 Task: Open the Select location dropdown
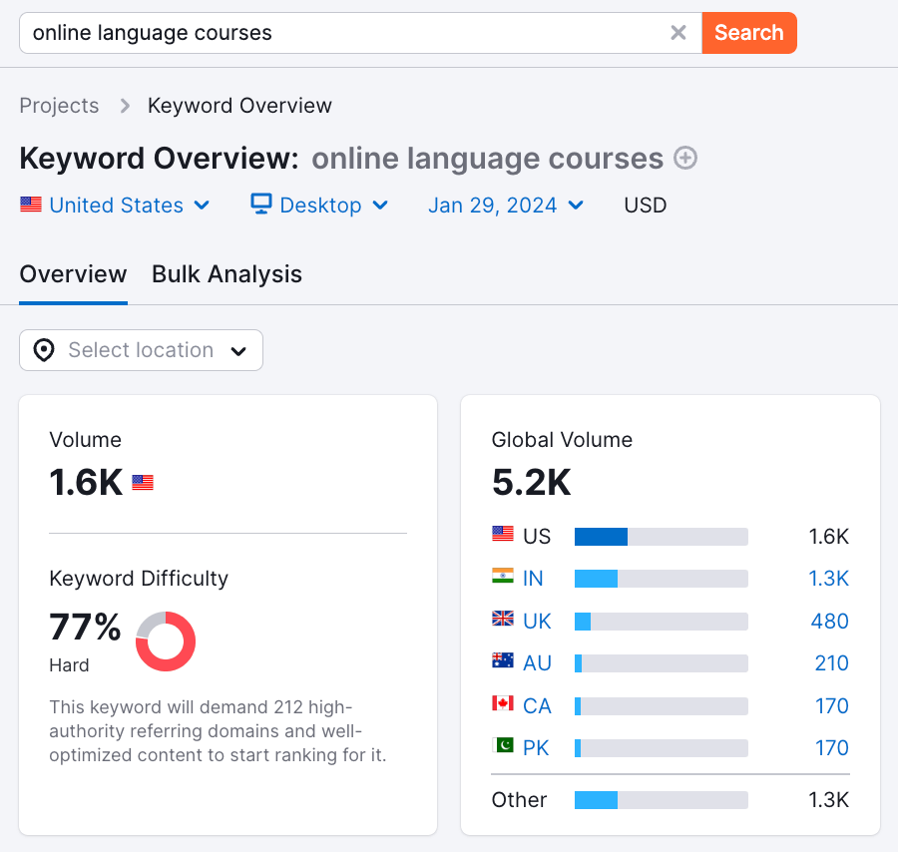[142, 350]
